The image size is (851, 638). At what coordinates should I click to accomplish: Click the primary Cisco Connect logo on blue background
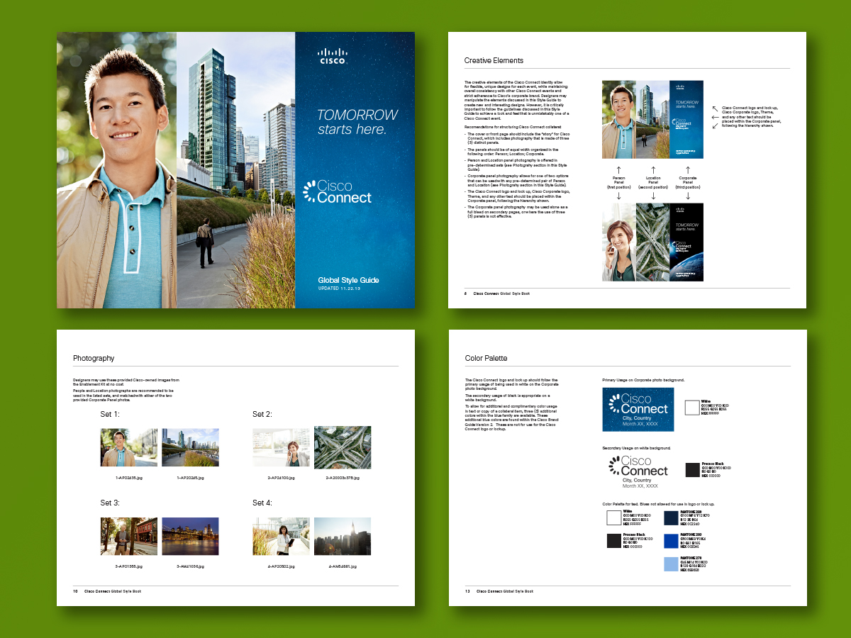(x=638, y=409)
